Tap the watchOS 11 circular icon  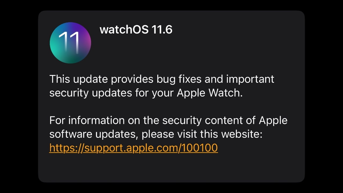coord(70,43)
